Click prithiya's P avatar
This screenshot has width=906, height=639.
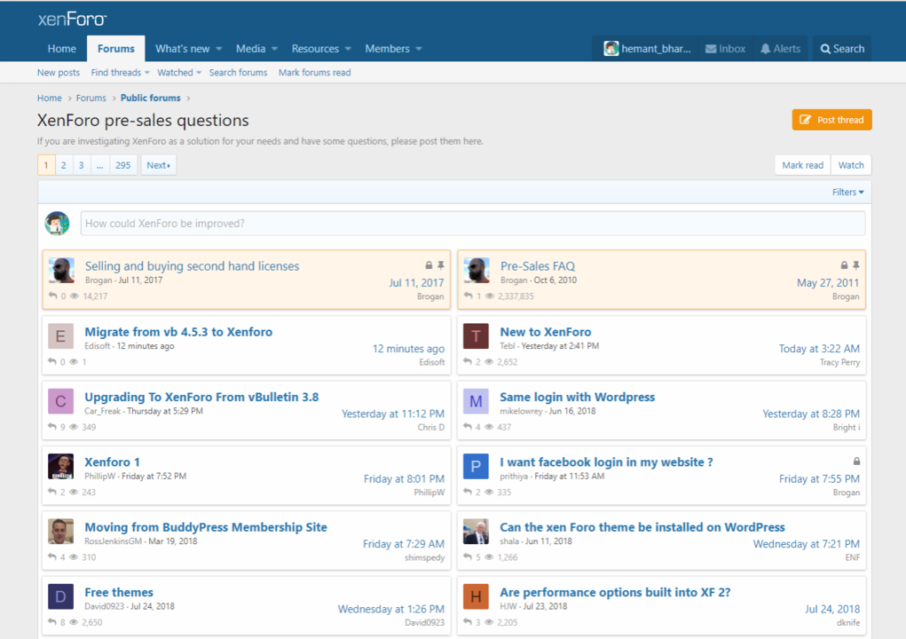[476, 466]
